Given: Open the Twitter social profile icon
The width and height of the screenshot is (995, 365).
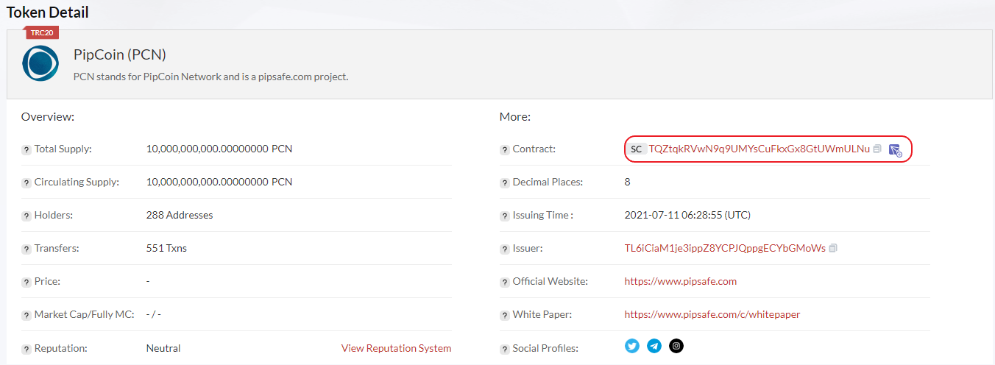Looking at the screenshot, I should click(x=632, y=346).
